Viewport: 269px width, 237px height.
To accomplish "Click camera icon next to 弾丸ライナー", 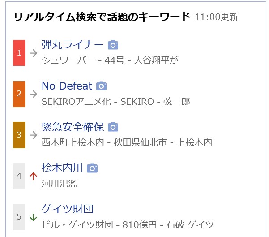I will [113, 45].
